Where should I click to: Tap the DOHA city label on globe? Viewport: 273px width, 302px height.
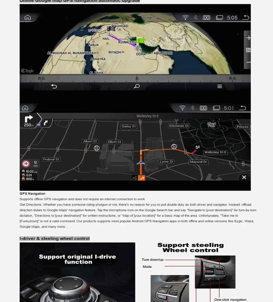click(141, 54)
